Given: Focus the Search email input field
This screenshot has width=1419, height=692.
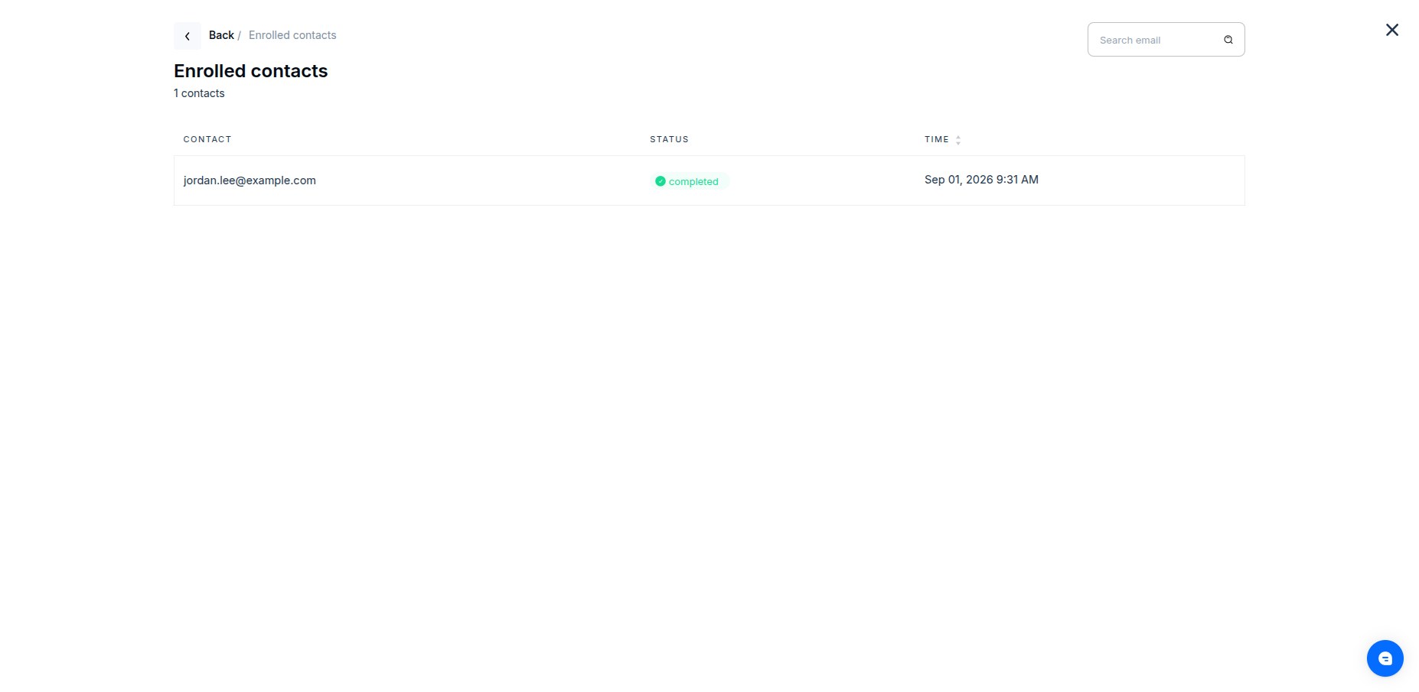Looking at the screenshot, I should (1166, 40).
